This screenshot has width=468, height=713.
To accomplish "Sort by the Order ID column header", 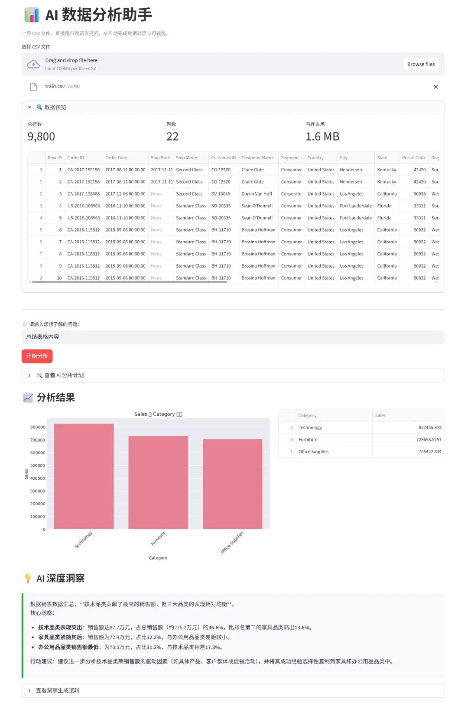I will coord(84,158).
